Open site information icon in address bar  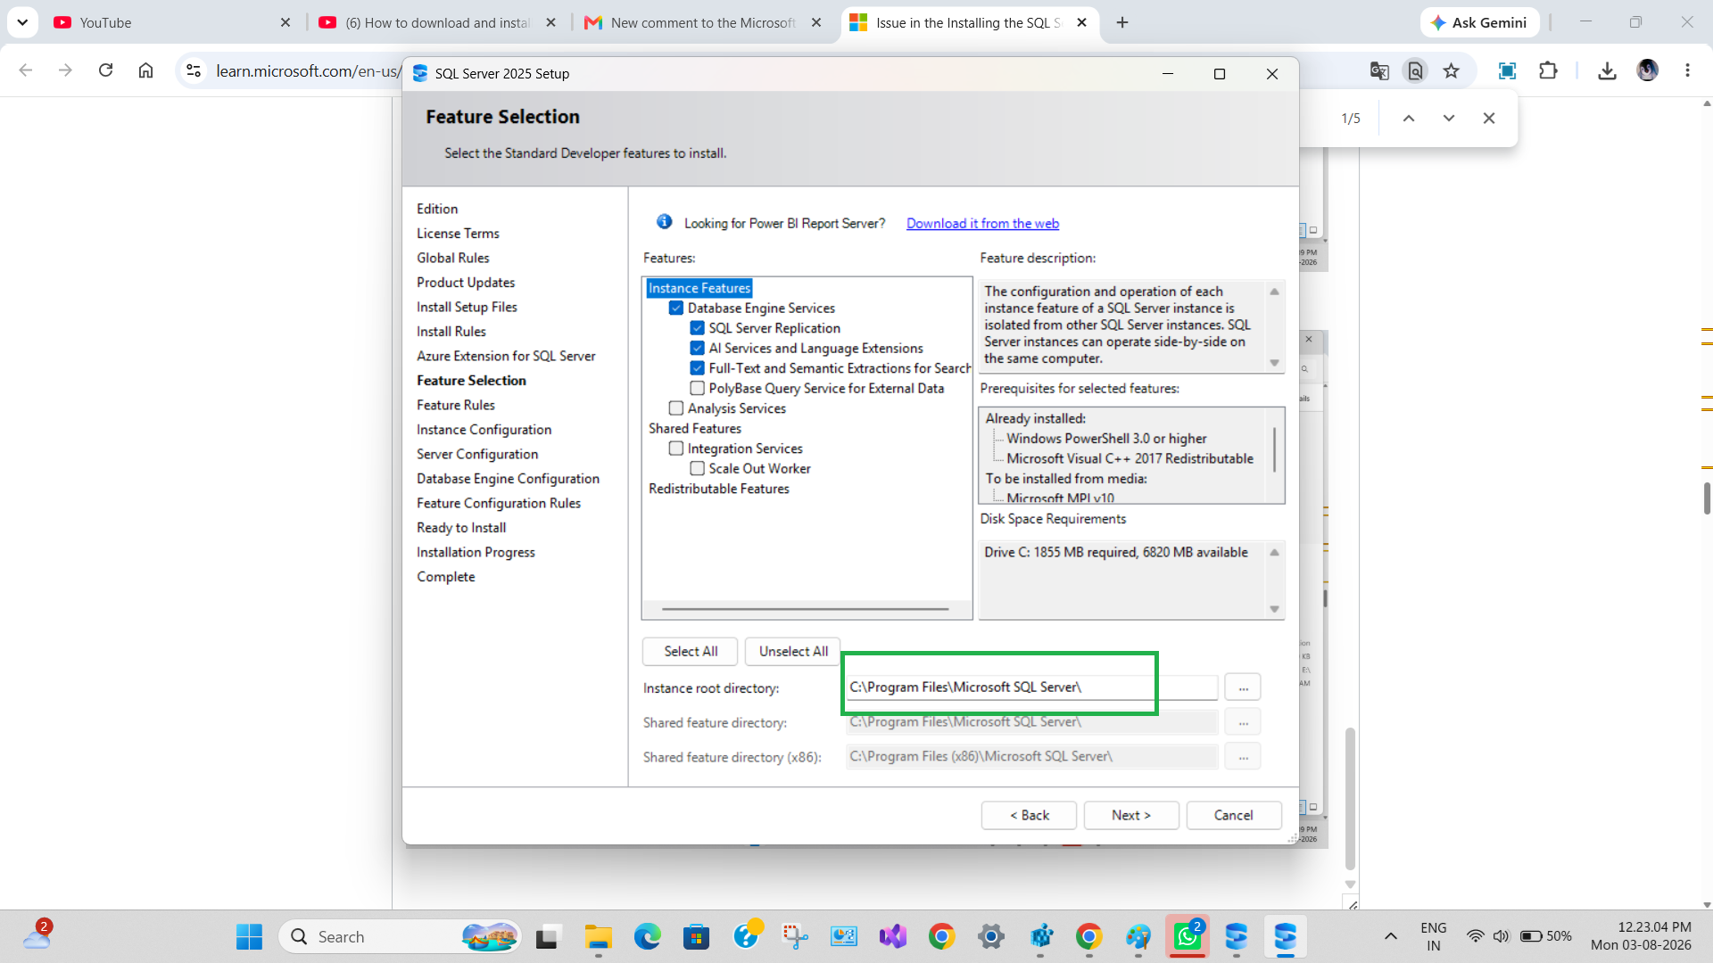tap(194, 70)
